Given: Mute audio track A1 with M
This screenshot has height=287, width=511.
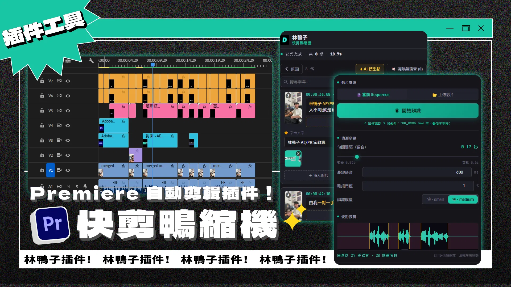Looking at the screenshot, I should 68,187.
